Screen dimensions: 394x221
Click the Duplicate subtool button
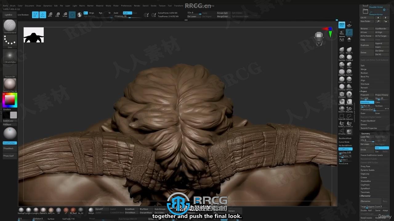click(x=367, y=45)
